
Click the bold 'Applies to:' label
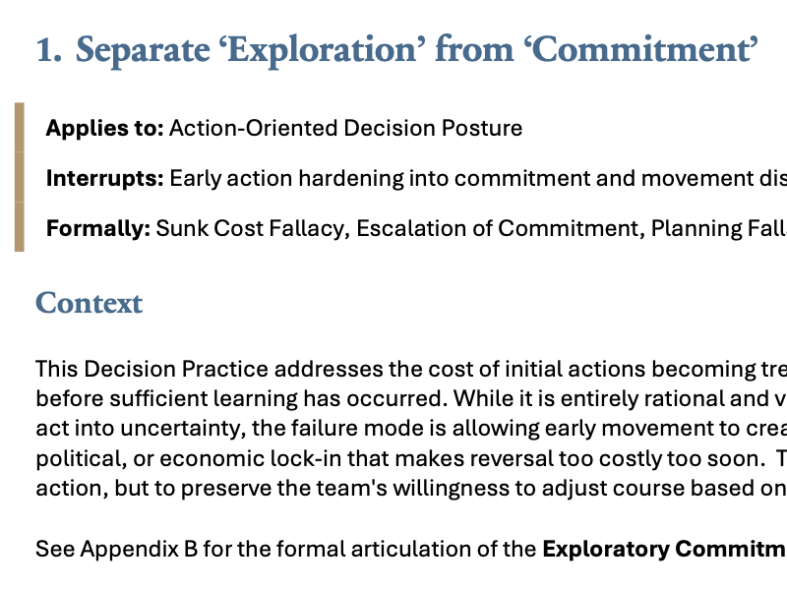tap(104, 128)
